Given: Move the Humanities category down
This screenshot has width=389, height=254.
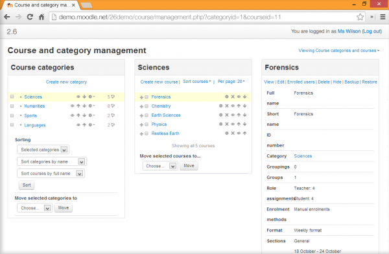Looking at the screenshot, I should [84, 106].
